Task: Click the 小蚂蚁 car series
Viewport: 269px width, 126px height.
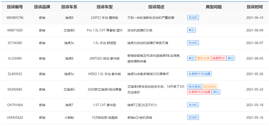Action: 69,118
